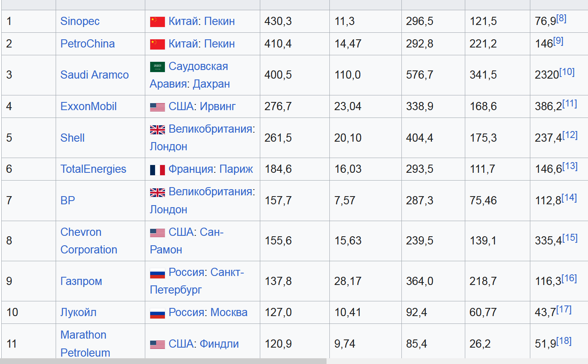Open the Shell company link
588x364 pixels.
[72, 138]
